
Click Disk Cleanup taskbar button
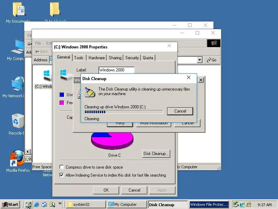[167, 204]
